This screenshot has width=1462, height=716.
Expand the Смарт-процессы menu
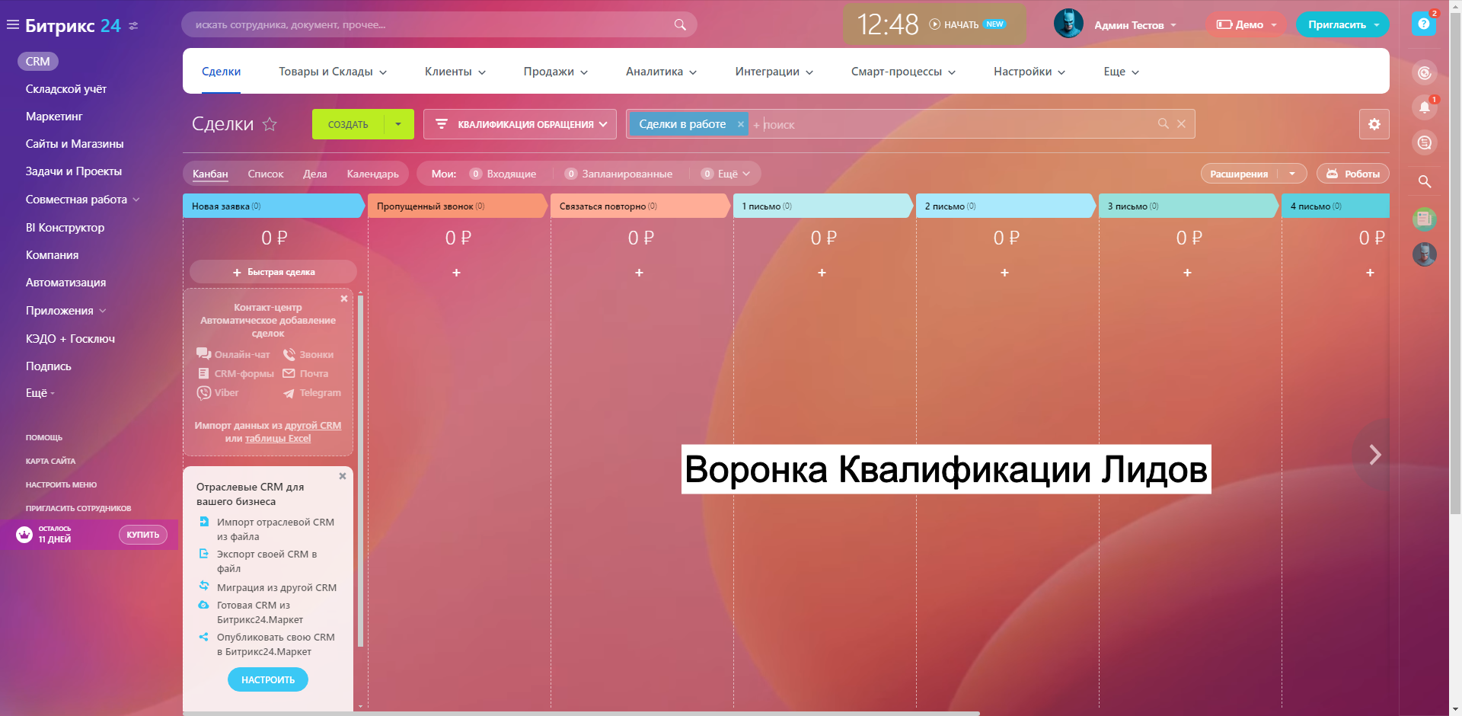tap(904, 72)
